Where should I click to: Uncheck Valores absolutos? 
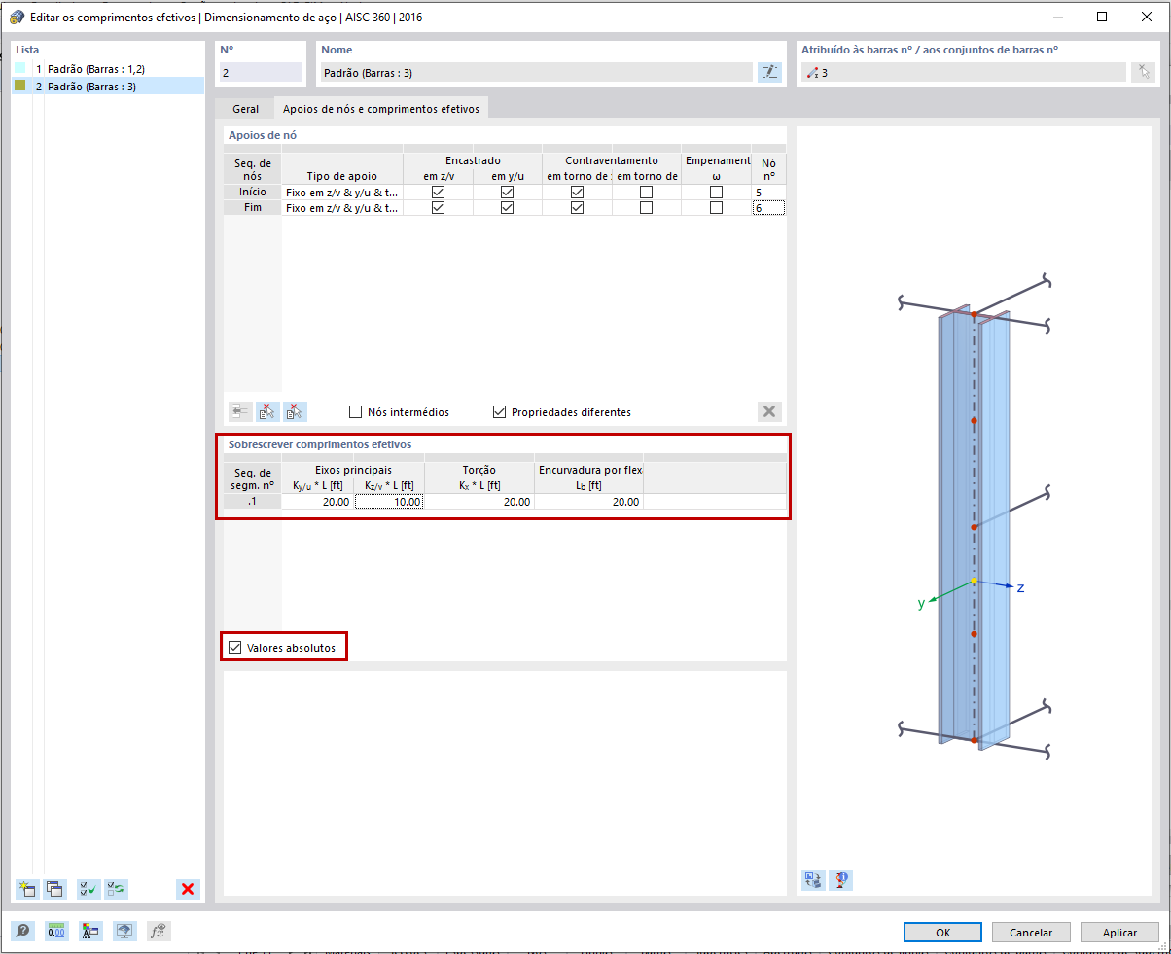[233, 646]
